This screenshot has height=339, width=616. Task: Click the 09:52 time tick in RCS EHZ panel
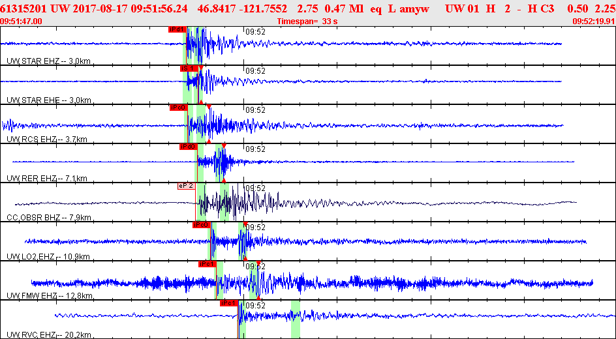[256, 110]
